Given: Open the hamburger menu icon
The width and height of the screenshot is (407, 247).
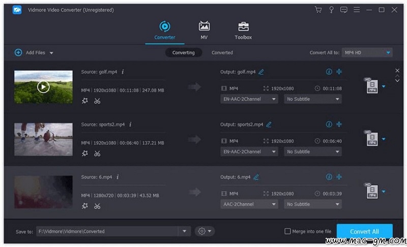Looking at the screenshot, I should [x=357, y=10].
